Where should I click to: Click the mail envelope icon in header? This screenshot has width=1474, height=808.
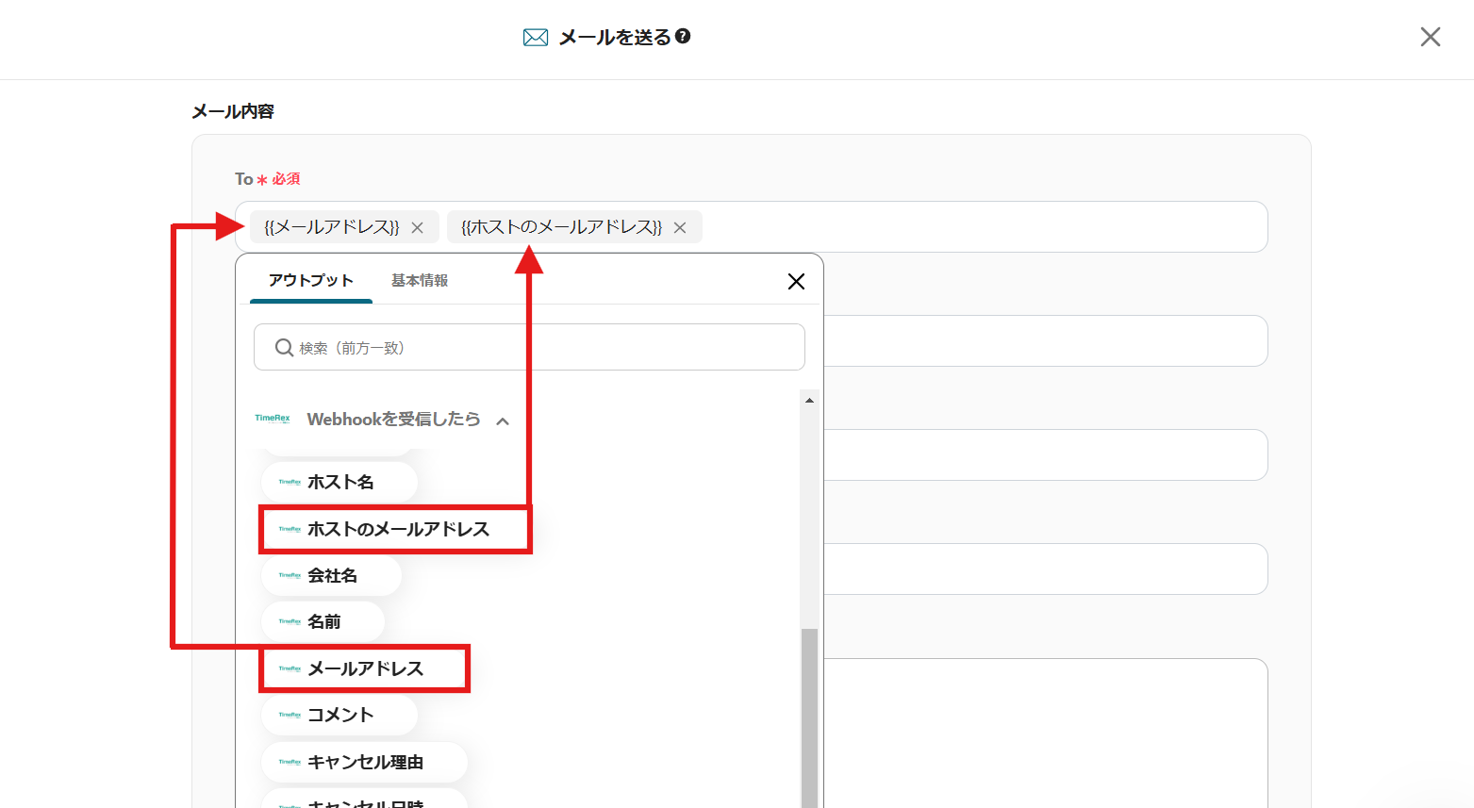pos(536,37)
